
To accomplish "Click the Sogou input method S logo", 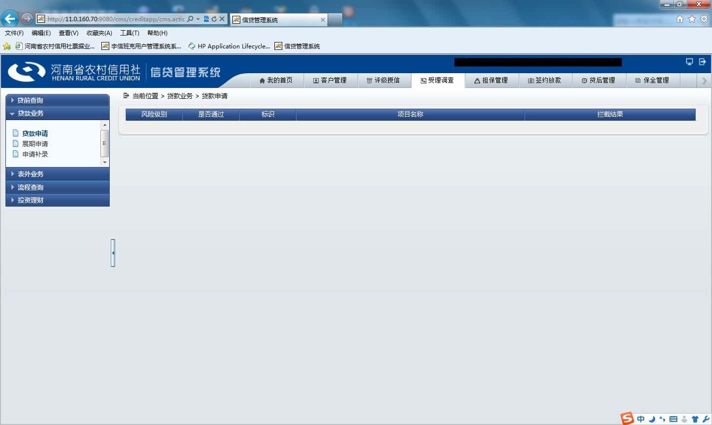I will point(627,418).
